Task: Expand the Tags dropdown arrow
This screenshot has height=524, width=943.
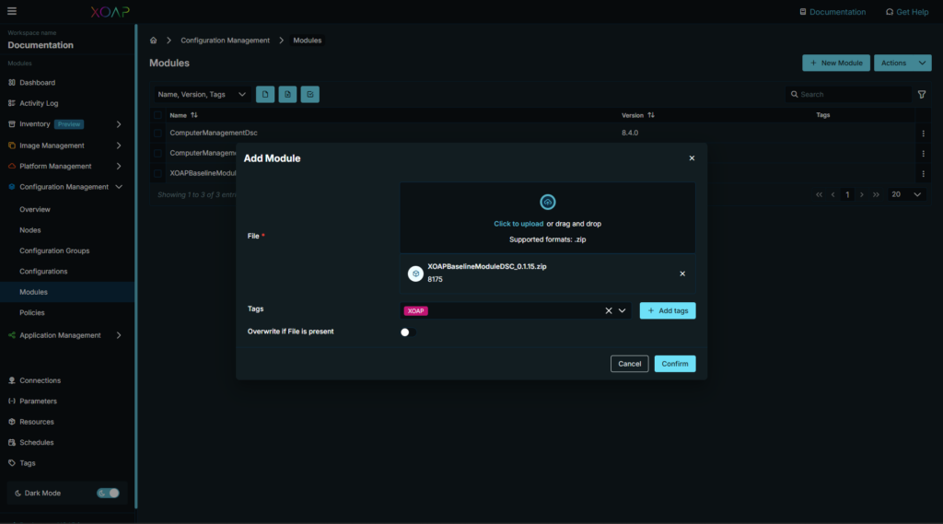Action: coord(623,311)
